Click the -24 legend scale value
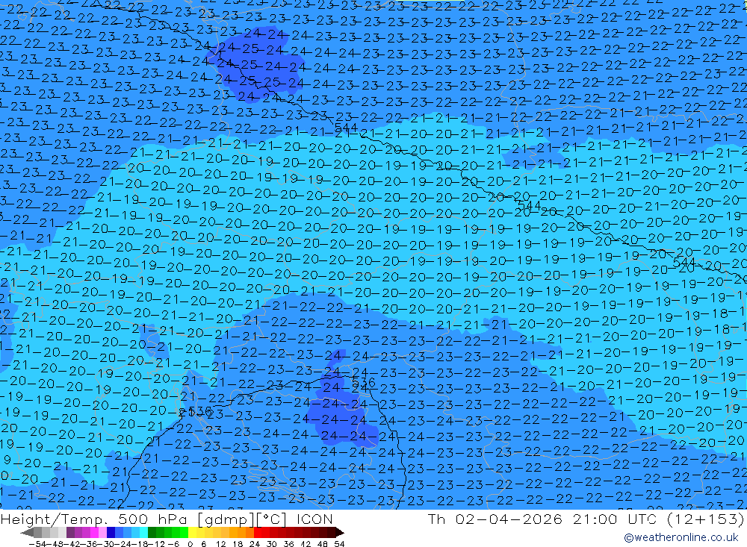 click(123, 544)
